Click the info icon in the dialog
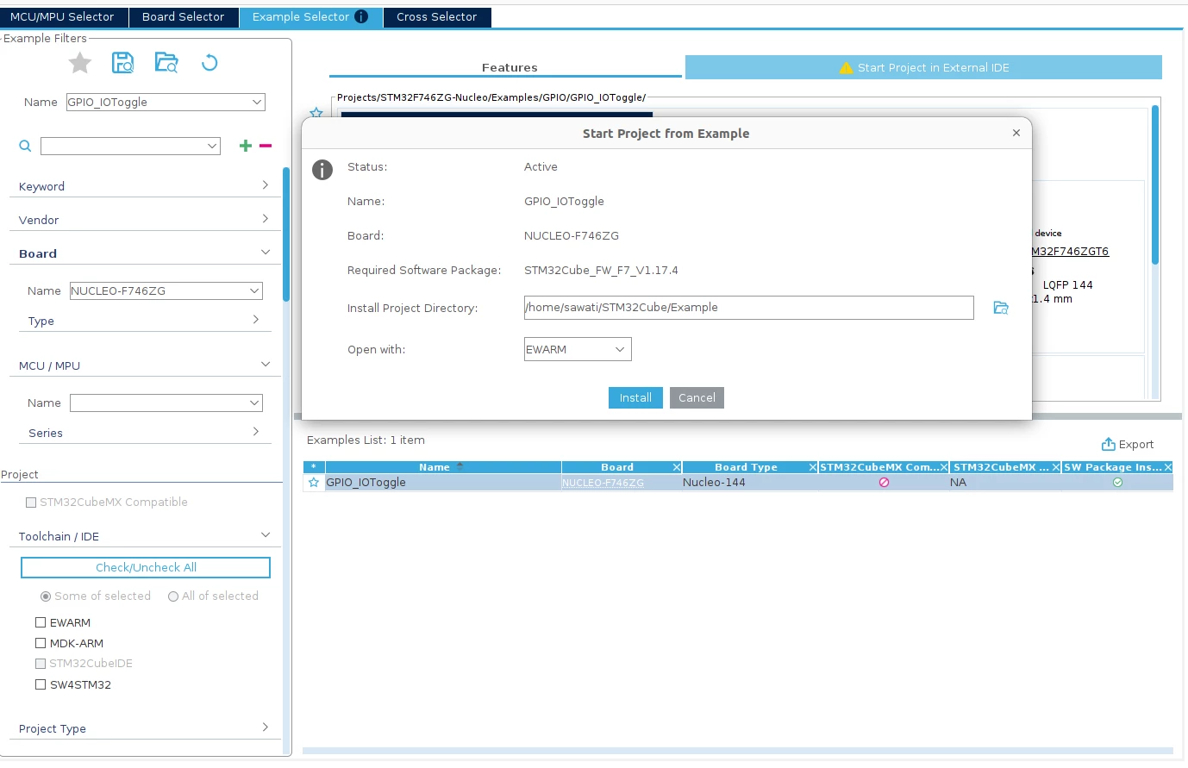Image resolution: width=1188 pixels, height=768 pixels. 322,170
